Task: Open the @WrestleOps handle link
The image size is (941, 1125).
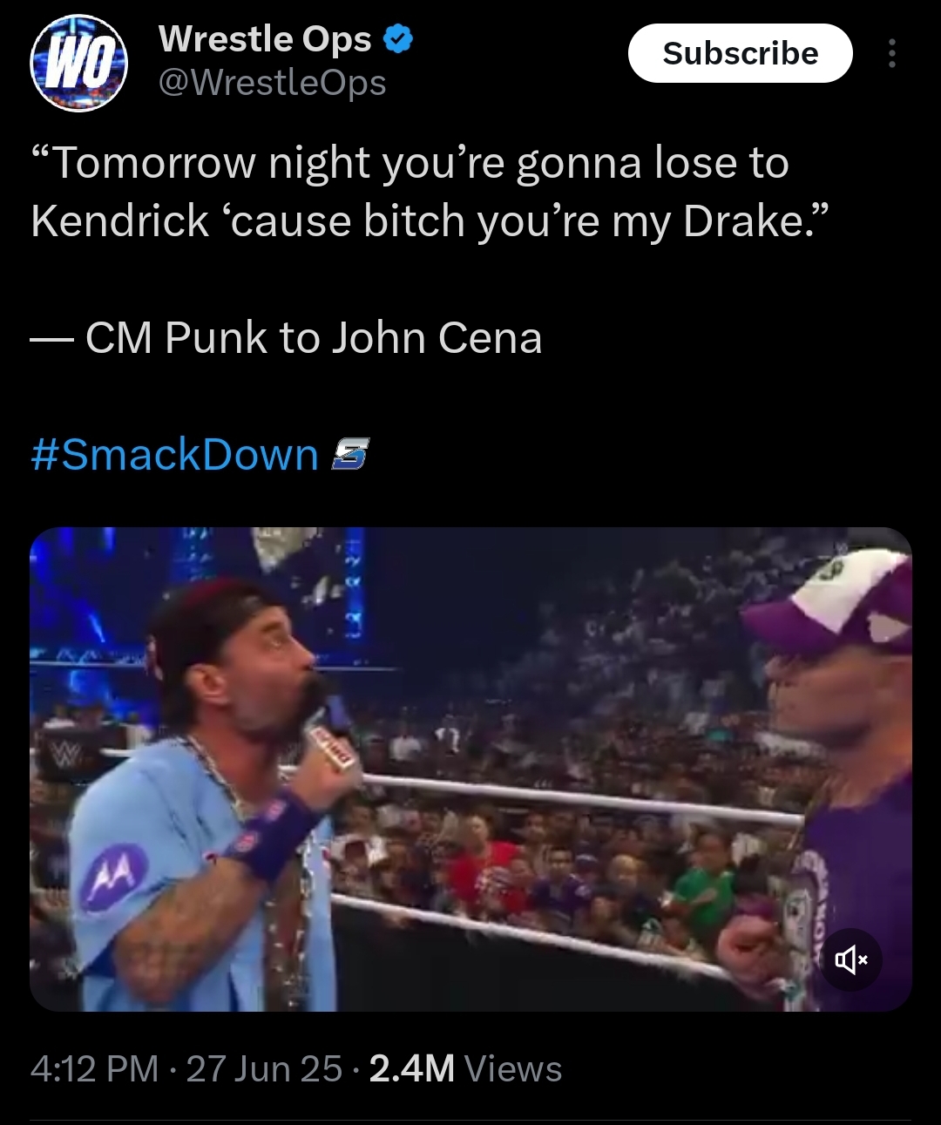Action: coord(272,83)
